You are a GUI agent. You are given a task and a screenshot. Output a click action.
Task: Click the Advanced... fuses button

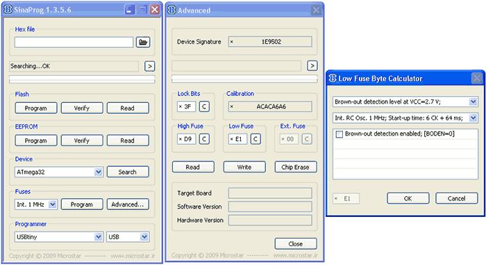pos(128,204)
